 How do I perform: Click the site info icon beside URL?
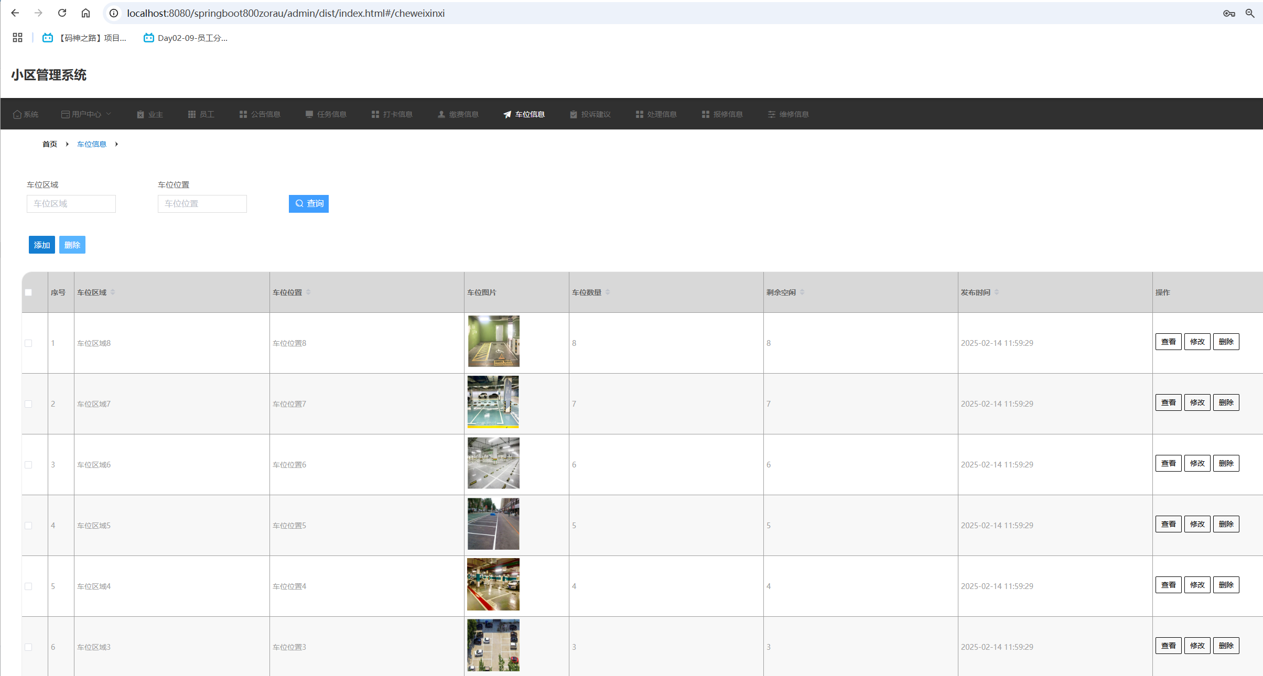click(114, 13)
